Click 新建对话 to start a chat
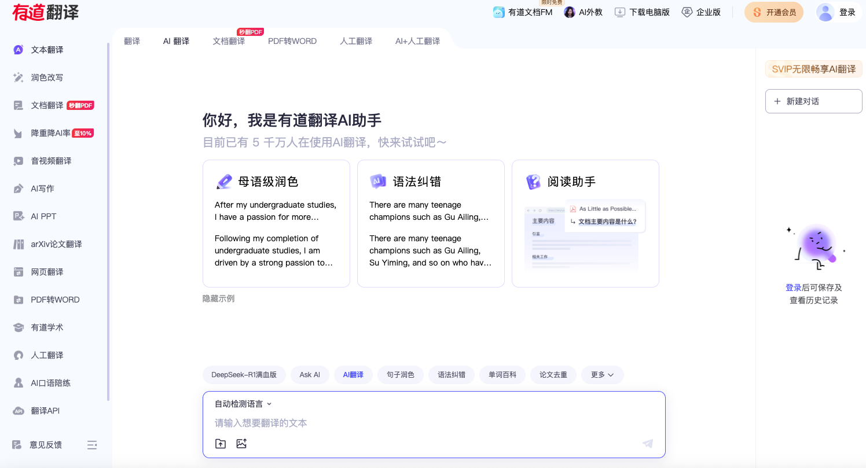The image size is (866, 468). point(814,101)
